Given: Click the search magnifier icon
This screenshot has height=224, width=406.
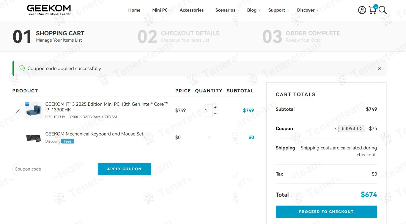Looking at the screenshot, I should [x=383, y=10].
